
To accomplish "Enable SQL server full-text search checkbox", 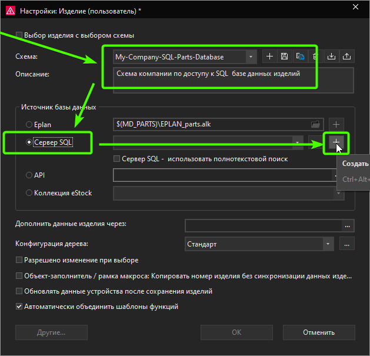I will point(116,159).
